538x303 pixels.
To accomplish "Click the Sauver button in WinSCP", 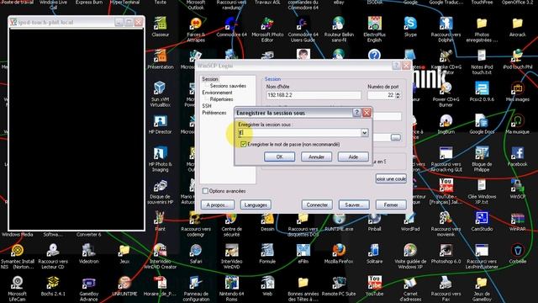I will (354, 205).
